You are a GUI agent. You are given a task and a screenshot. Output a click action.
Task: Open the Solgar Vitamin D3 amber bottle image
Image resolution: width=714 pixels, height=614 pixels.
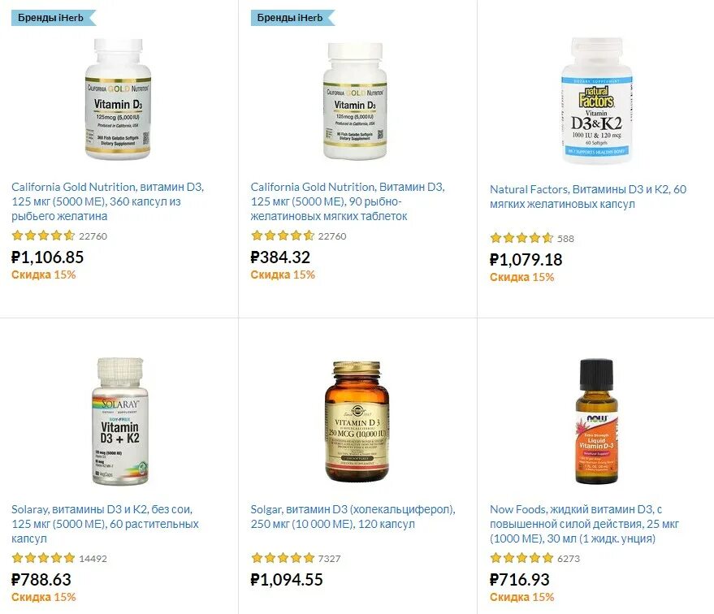[x=357, y=422]
